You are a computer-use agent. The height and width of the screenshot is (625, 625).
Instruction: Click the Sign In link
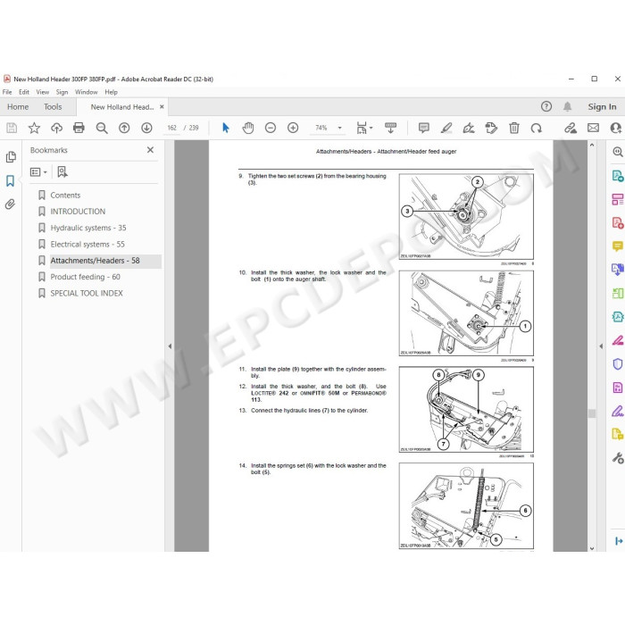coord(602,107)
